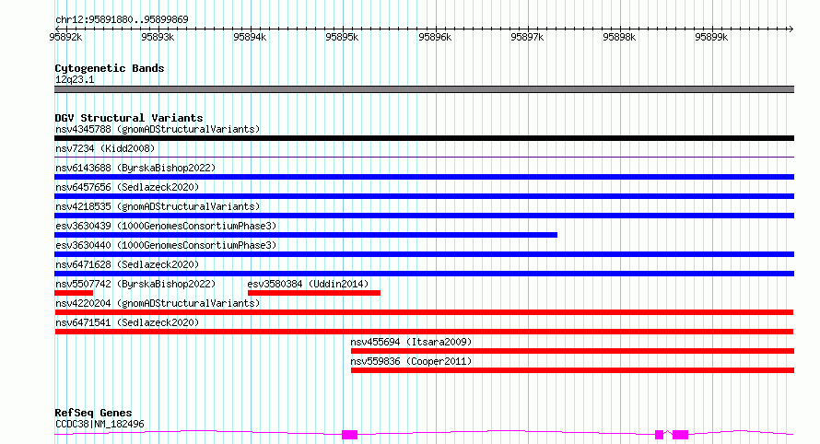The image size is (820, 444).
Task: Click the chr12:95891880..95899869 coordinate label
Action: point(122,20)
